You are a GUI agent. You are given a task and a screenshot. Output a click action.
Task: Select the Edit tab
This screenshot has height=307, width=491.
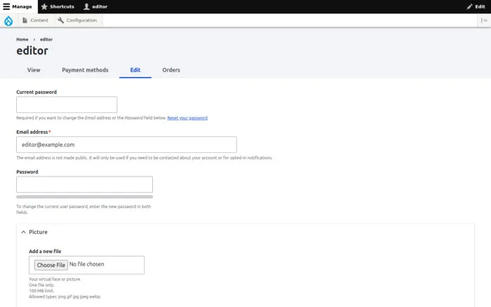135,70
